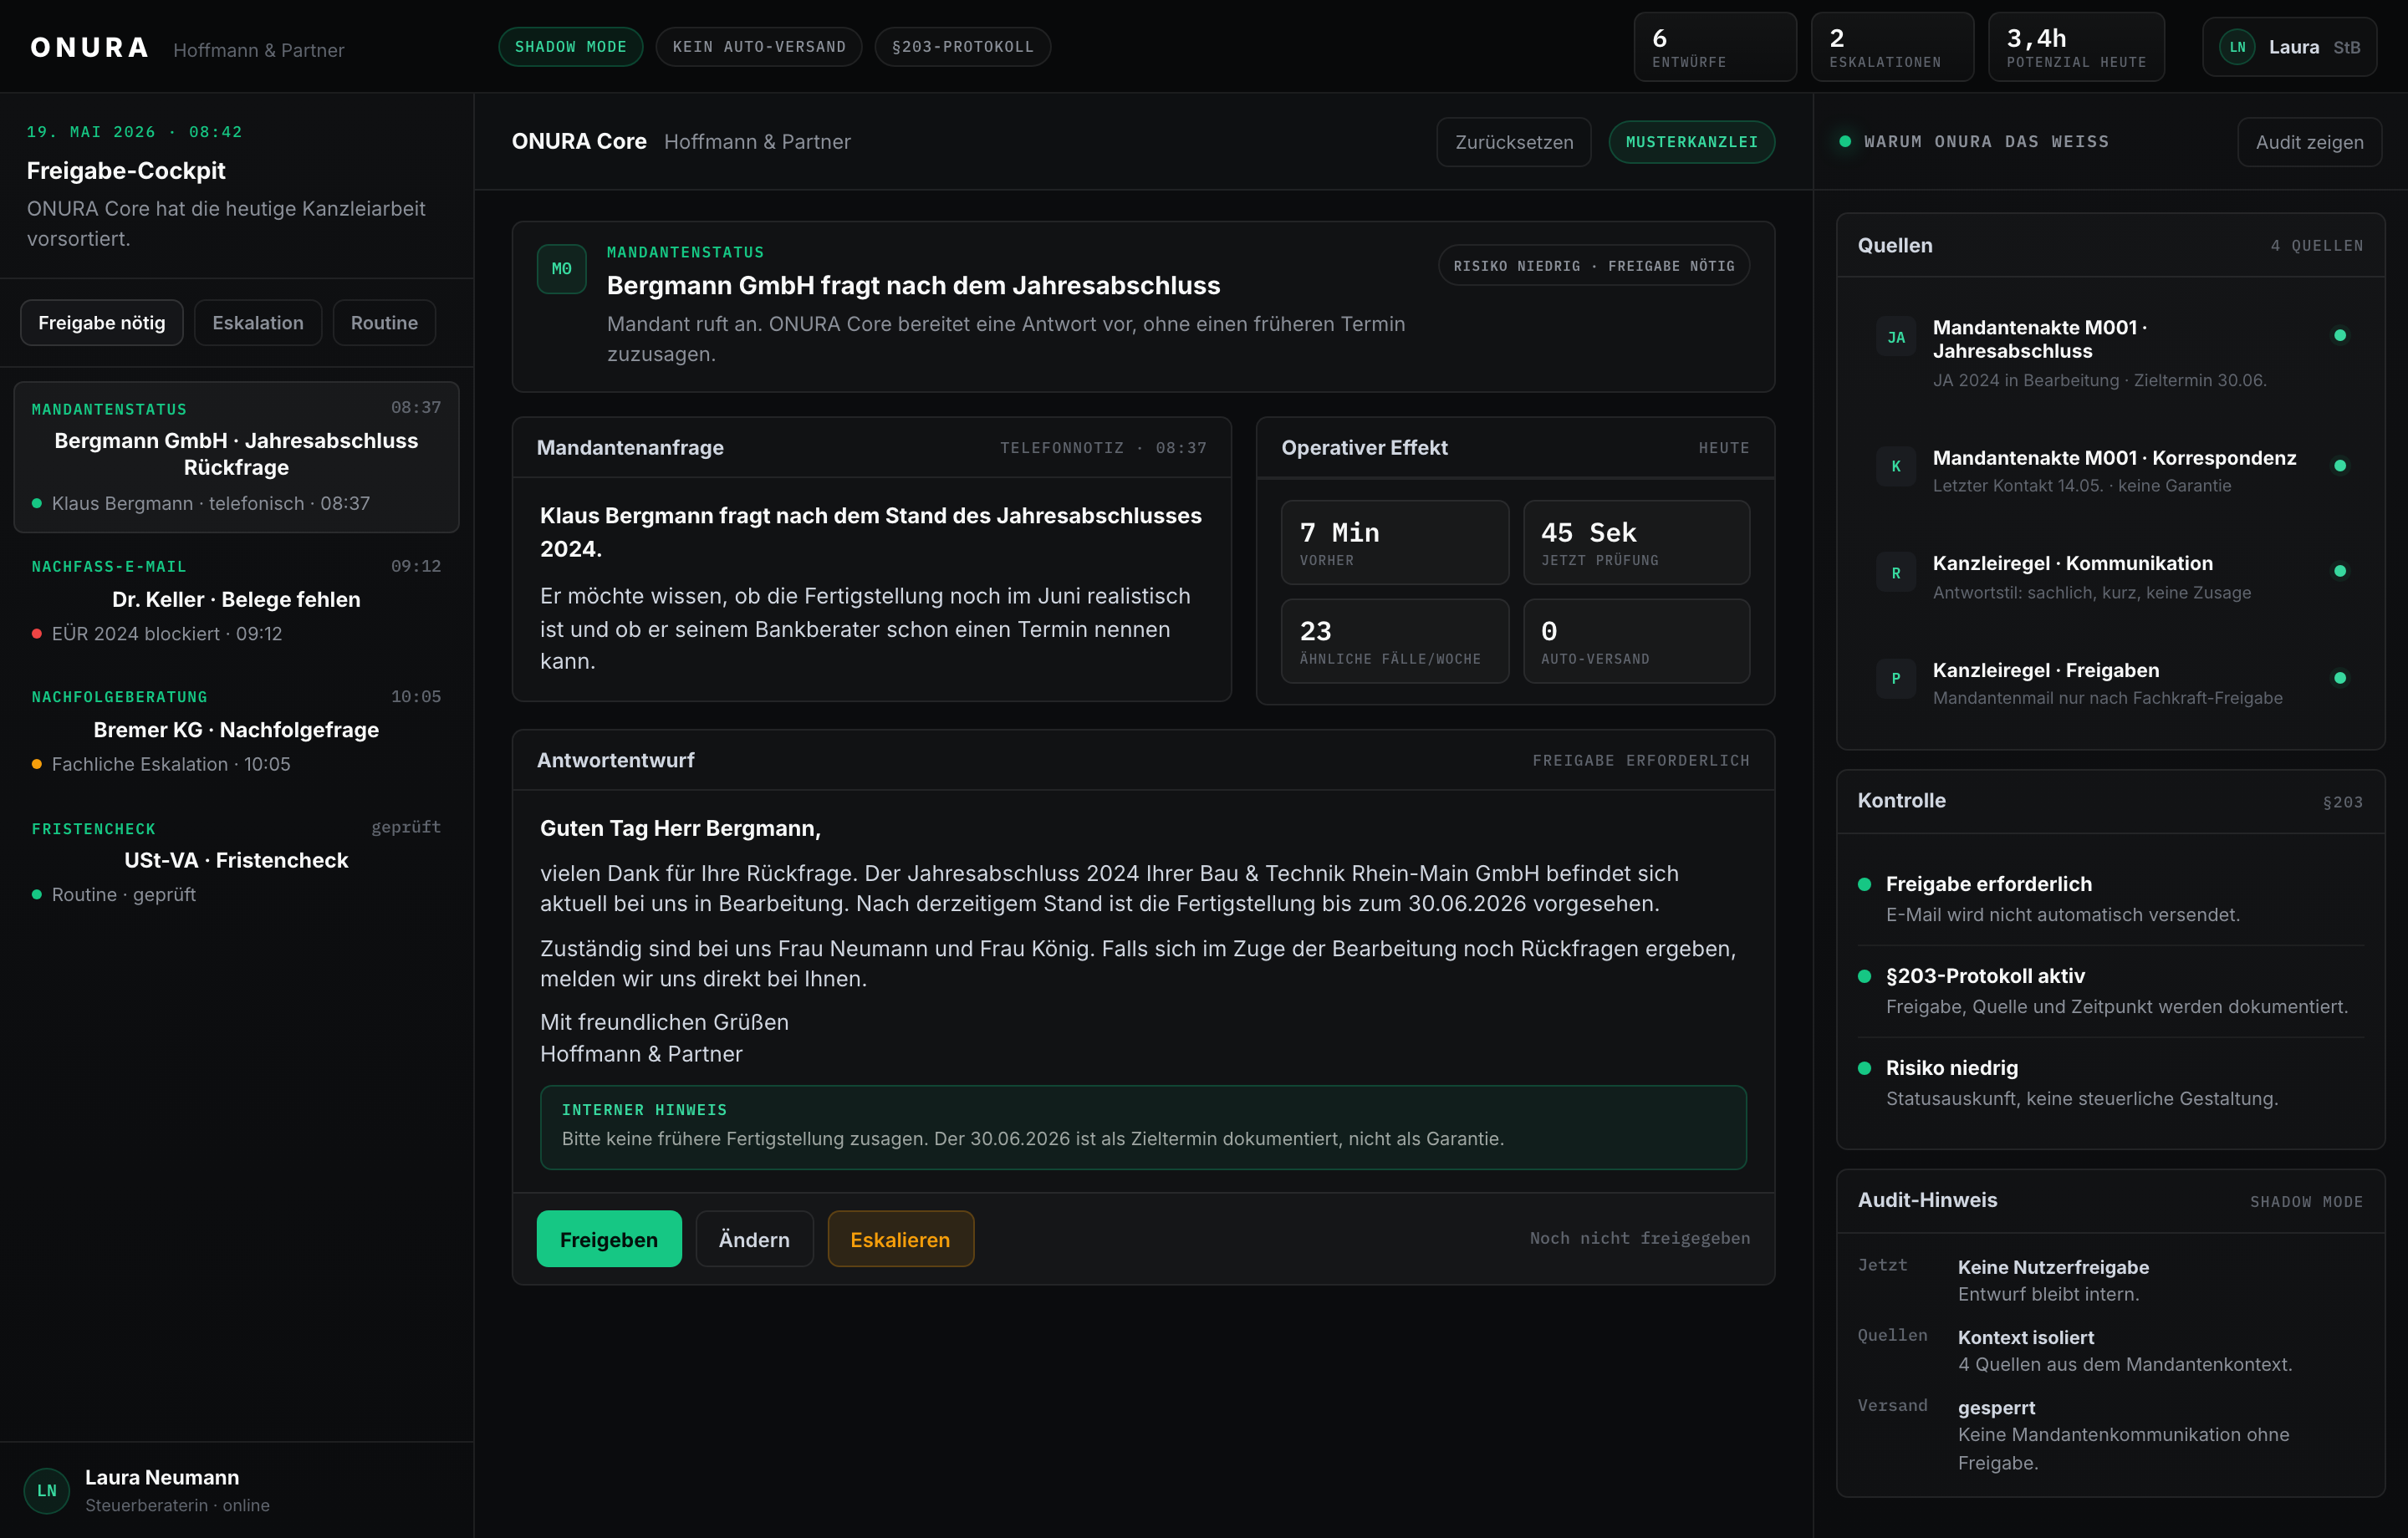Click the Ändern button
The width and height of the screenshot is (2408, 1538).
(754, 1239)
